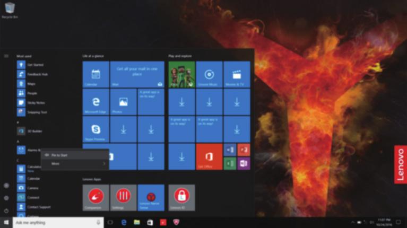Open the small PowerPoint tile
This screenshot has height=228, width=407.
click(244, 150)
